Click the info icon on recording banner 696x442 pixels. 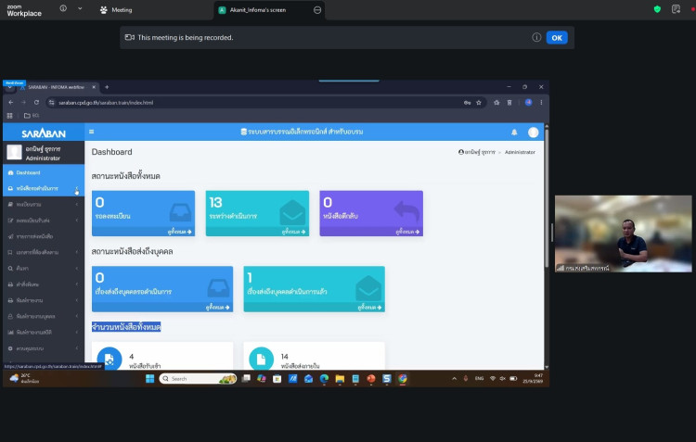[x=536, y=37]
